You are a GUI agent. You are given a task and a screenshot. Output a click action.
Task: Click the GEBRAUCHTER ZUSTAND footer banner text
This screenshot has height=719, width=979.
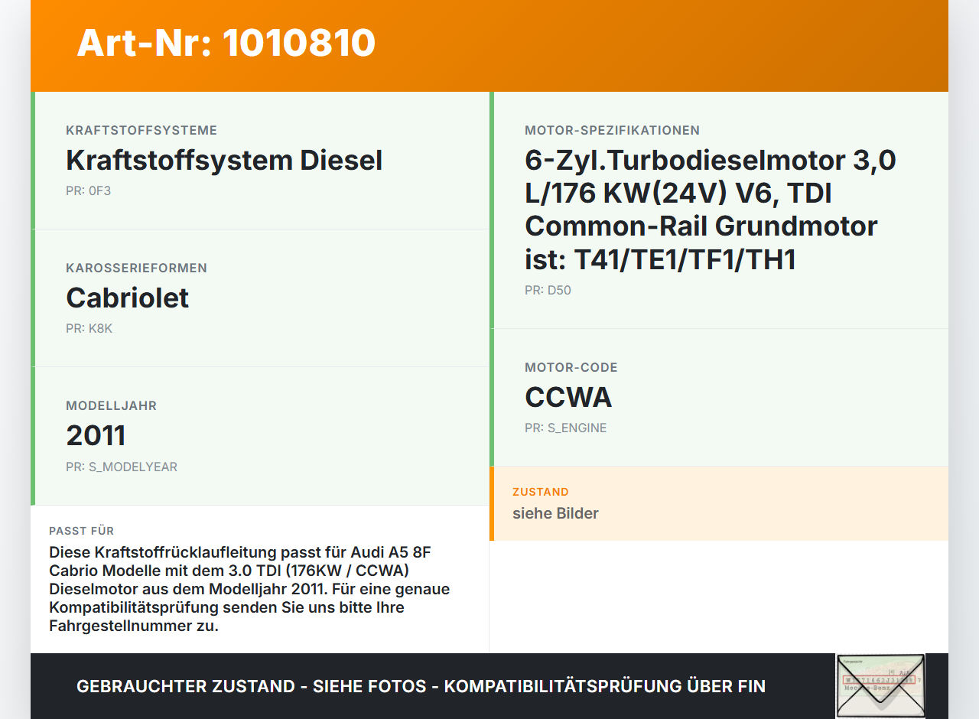[x=421, y=686]
